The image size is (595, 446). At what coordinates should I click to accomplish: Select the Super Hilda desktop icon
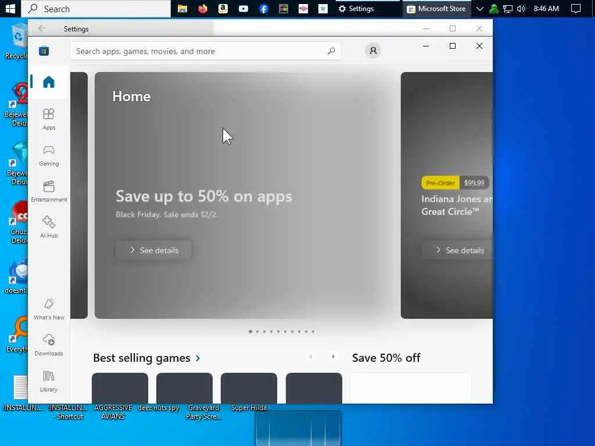(x=249, y=408)
